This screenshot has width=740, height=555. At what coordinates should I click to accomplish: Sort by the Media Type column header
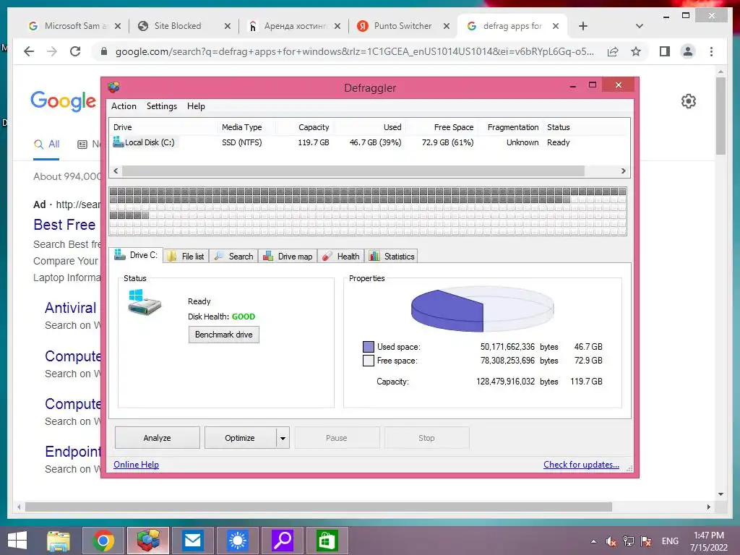coord(246,127)
